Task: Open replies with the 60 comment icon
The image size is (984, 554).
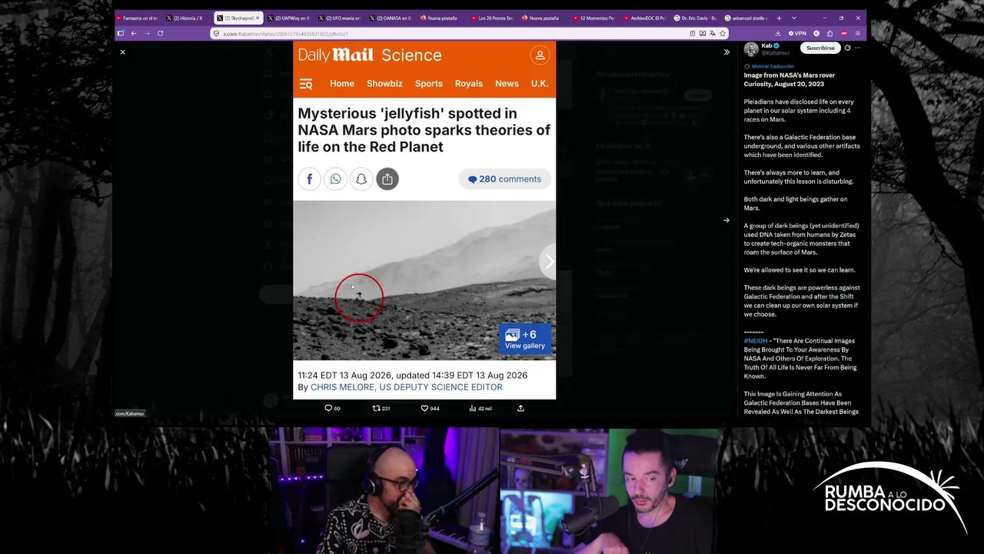Action: coord(332,409)
